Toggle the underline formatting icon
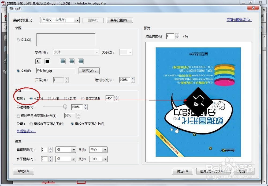 point(38,61)
